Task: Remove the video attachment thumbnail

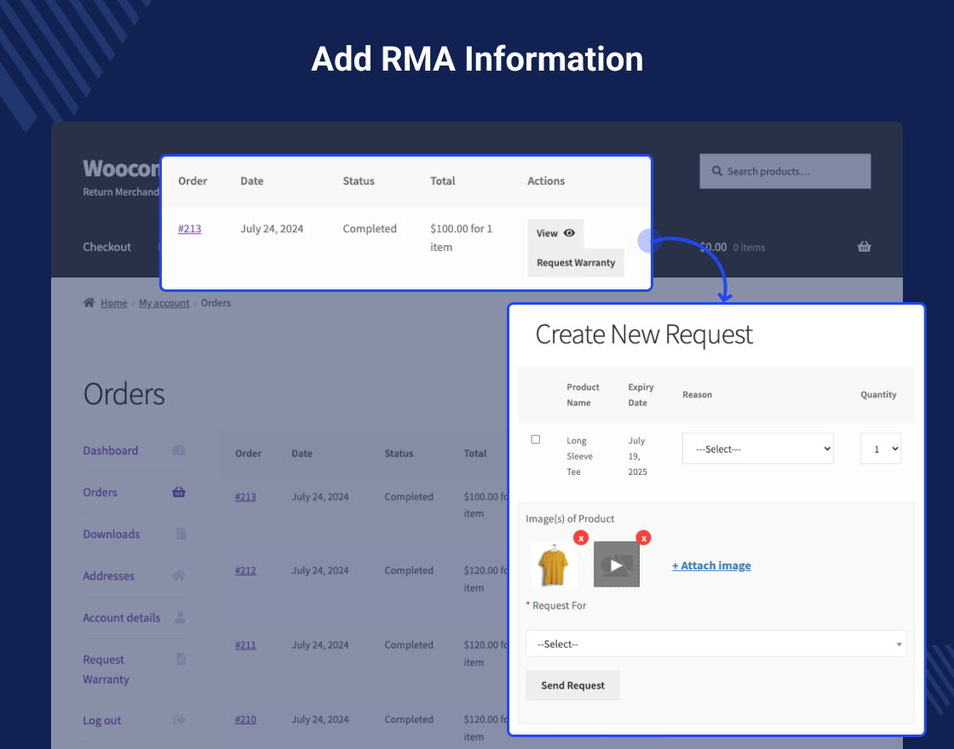Action: [x=643, y=538]
